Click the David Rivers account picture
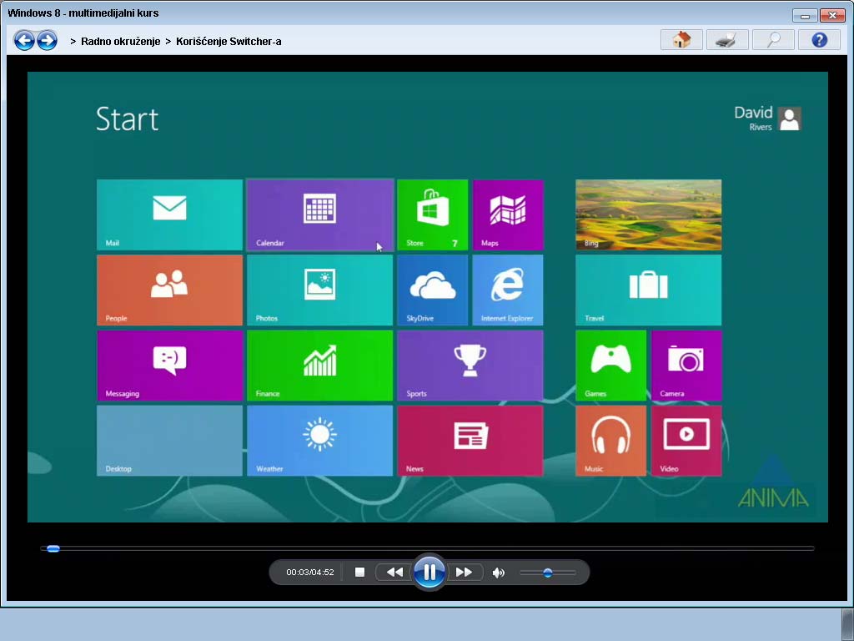The image size is (854, 641). click(x=789, y=119)
